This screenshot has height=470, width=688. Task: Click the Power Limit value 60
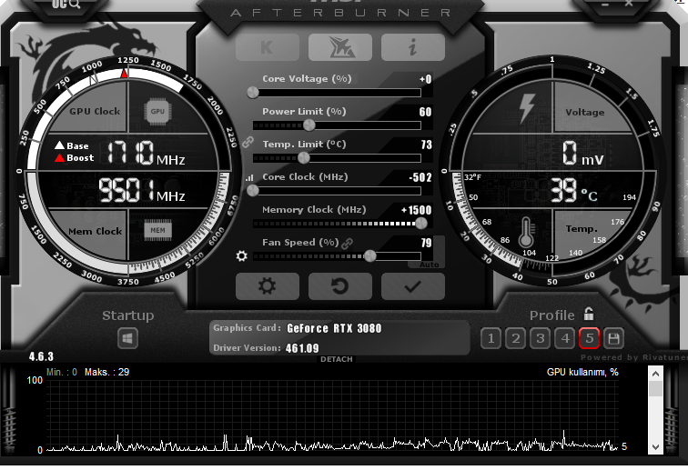pos(425,112)
